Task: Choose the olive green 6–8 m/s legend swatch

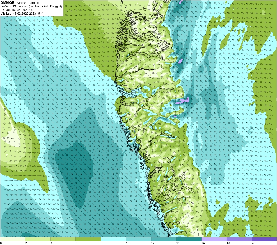Action: 88,239
